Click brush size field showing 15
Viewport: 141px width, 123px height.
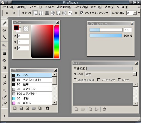click(x=128, y=30)
